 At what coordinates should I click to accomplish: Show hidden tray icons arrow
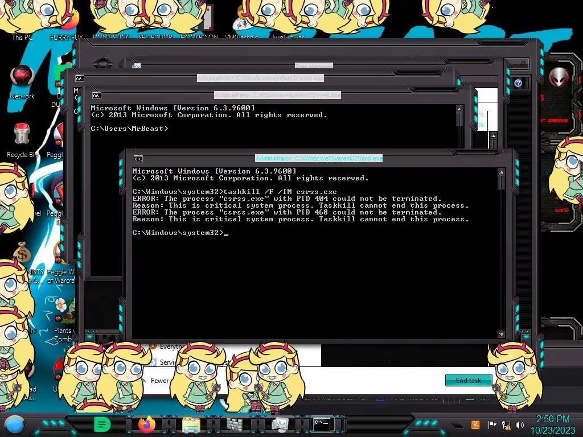click(x=457, y=426)
